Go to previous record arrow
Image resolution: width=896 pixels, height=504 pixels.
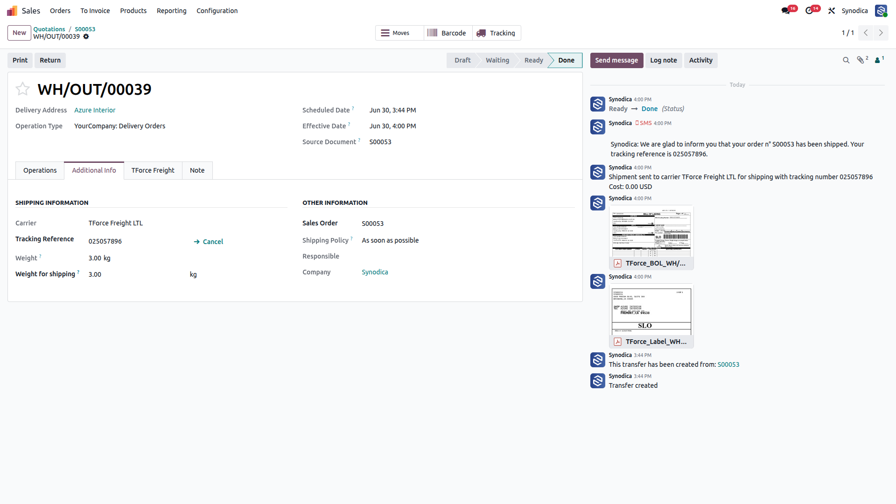point(866,33)
